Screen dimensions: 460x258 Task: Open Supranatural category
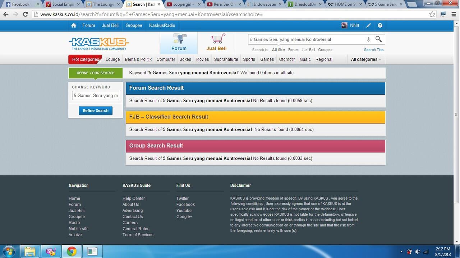(x=226, y=59)
